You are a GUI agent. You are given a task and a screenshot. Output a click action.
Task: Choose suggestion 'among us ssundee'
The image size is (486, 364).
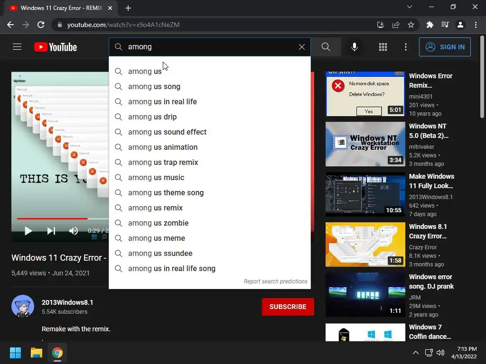click(x=209, y=253)
